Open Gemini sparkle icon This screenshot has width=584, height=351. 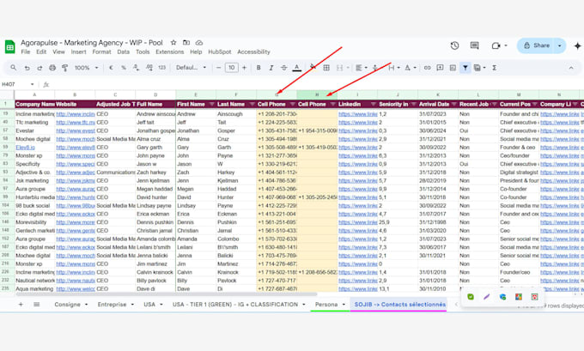pyautogui.click(x=577, y=45)
